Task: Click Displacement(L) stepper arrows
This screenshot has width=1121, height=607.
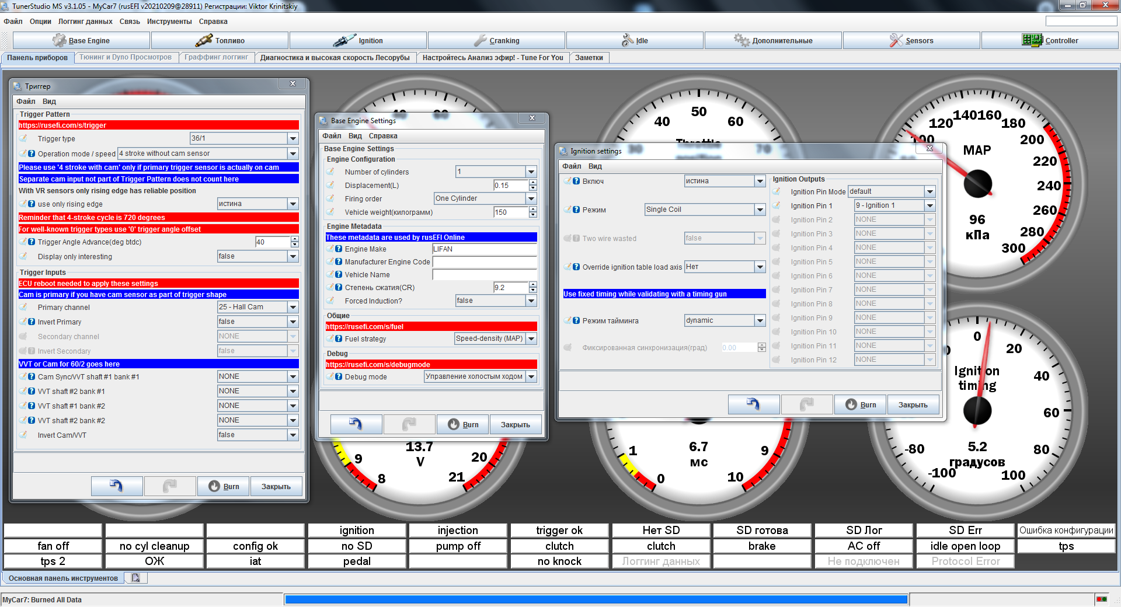Action: (x=533, y=185)
